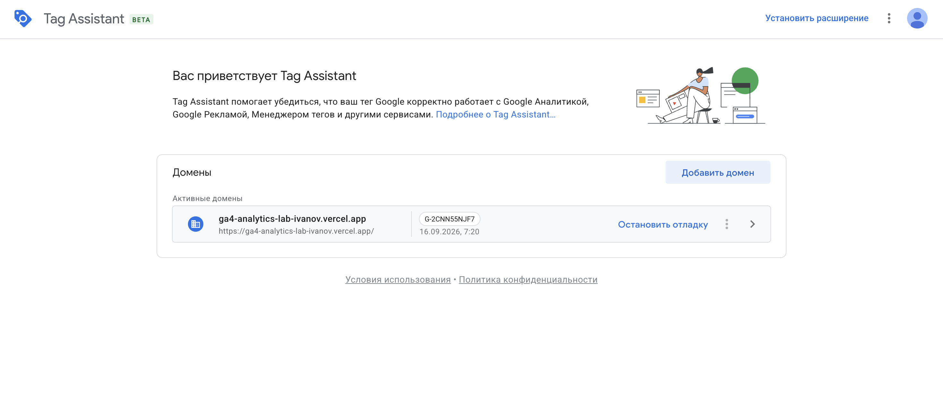Click the welcome illustration image
The image size is (943, 402).
pyautogui.click(x=701, y=95)
